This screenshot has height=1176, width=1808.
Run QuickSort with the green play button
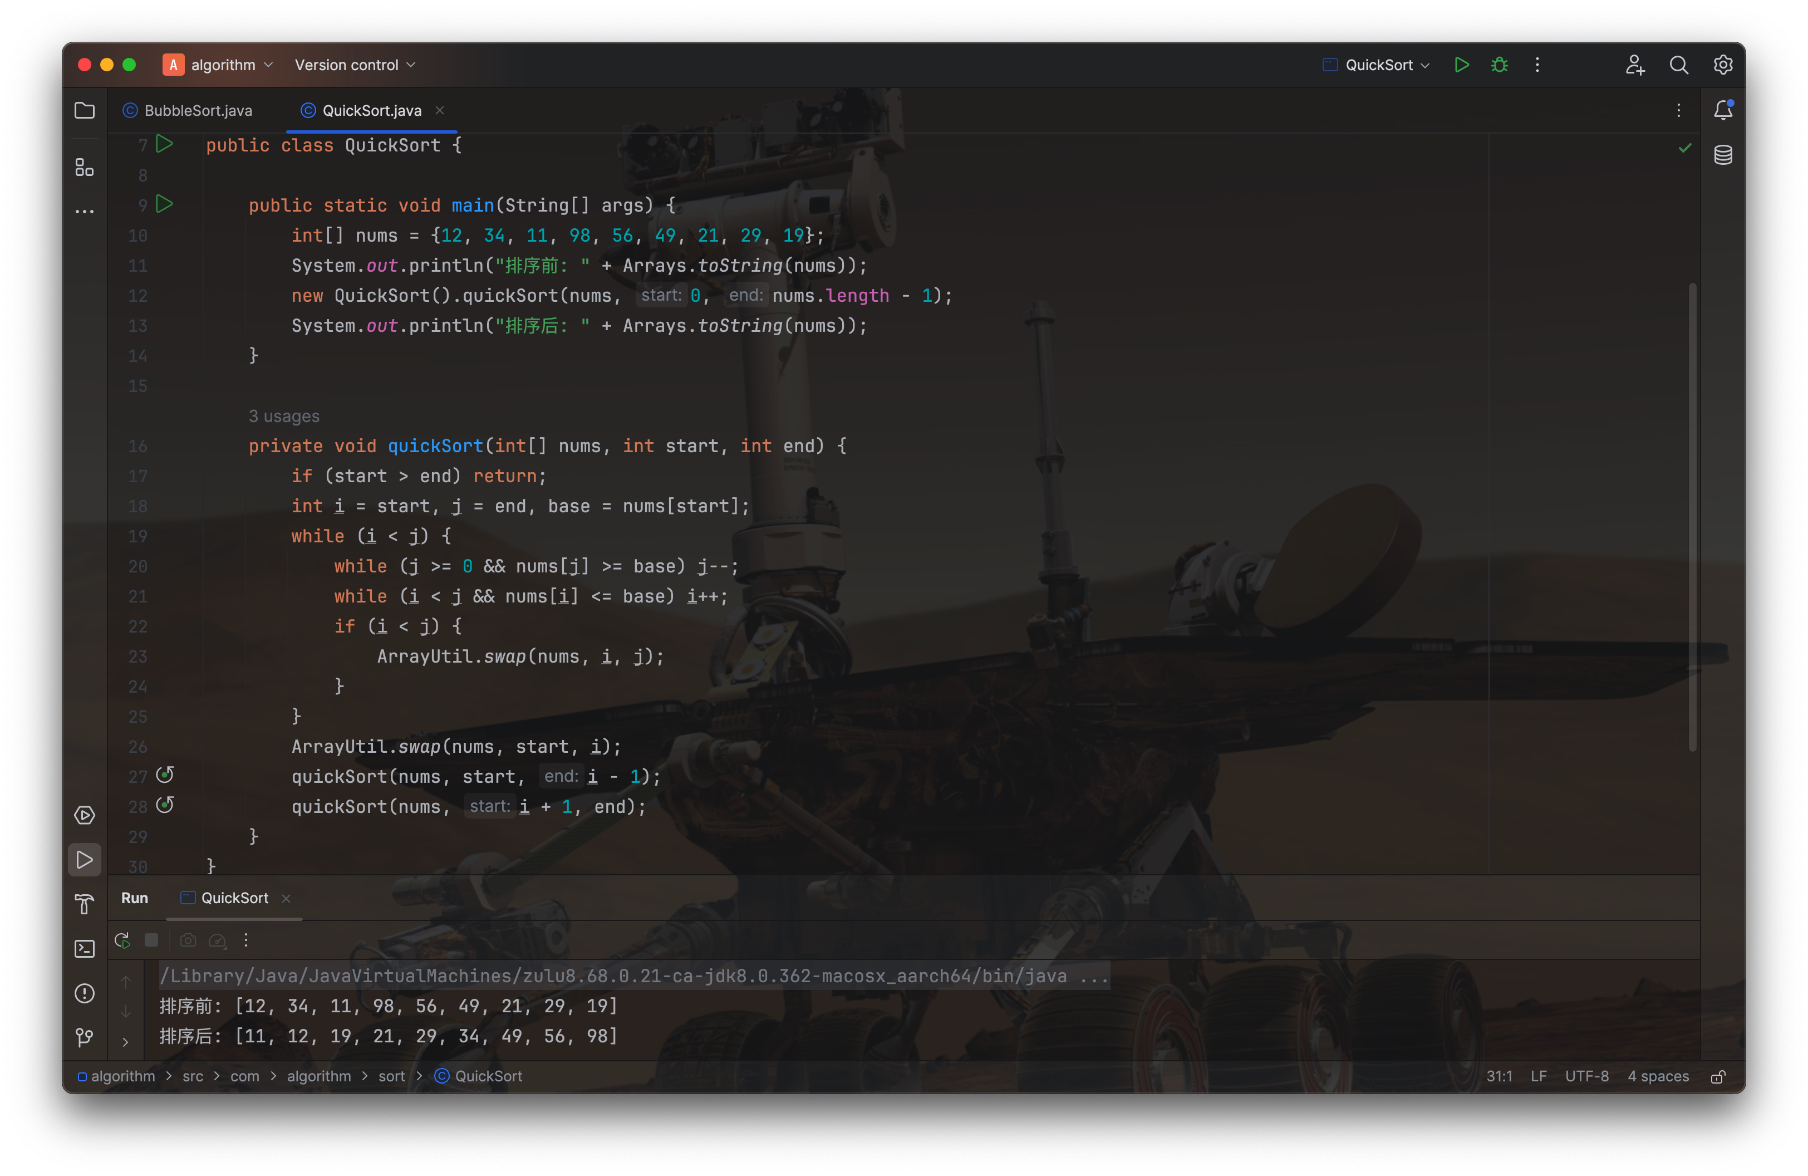tap(1462, 65)
